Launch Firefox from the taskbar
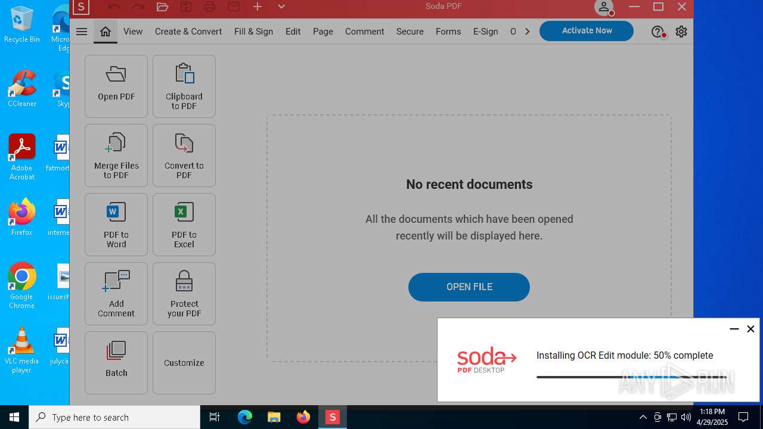The image size is (763, 429). (x=303, y=417)
